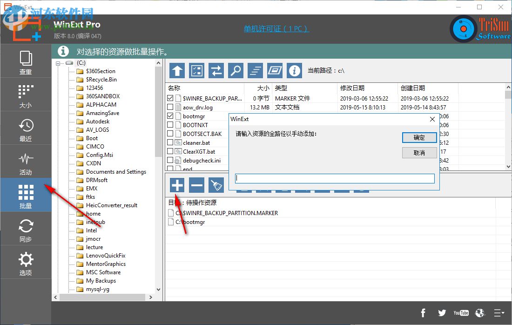Check the aow_drv.log checkbox
The width and height of the screenshot is (512, 325).
170,107
